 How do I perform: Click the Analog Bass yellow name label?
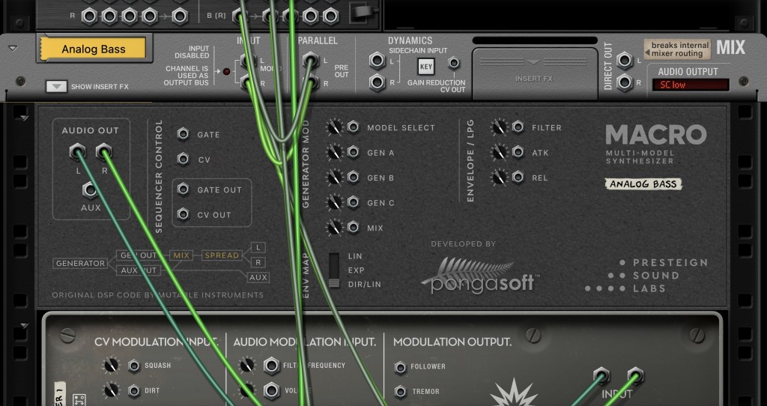tap(93, 49)
